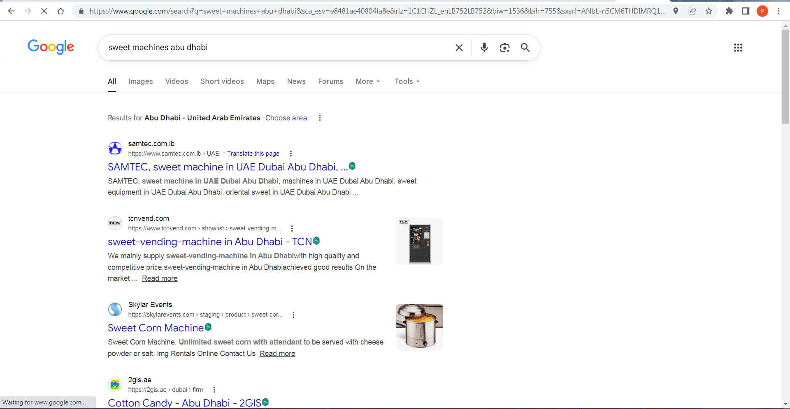Open SAMTEC sweet machine result title
The width and height of the screenshot is (790, 409).
click(x=228, y=167)
